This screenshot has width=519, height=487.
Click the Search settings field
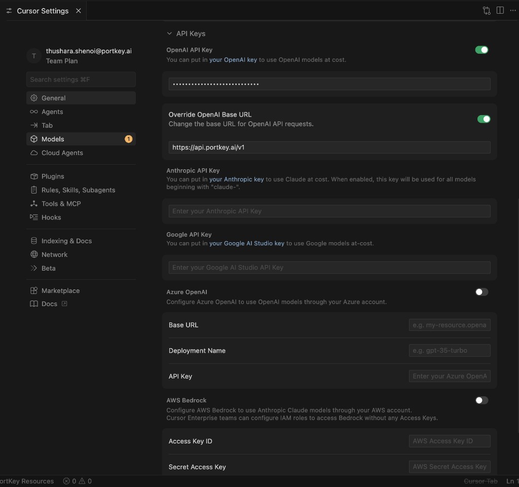[x=81, y=80]
